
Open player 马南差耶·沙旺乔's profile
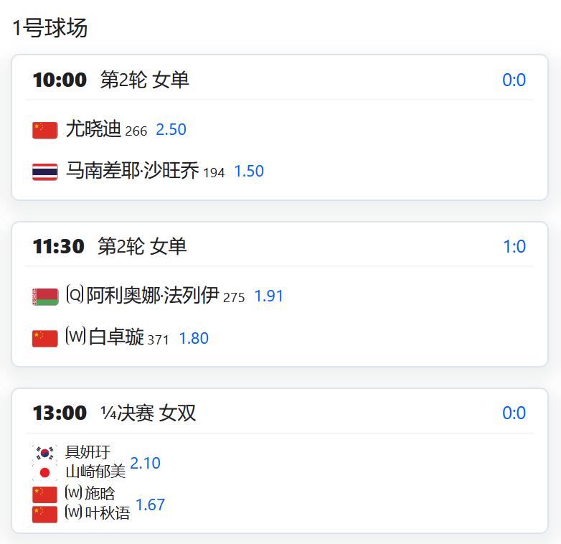[132, 171]
